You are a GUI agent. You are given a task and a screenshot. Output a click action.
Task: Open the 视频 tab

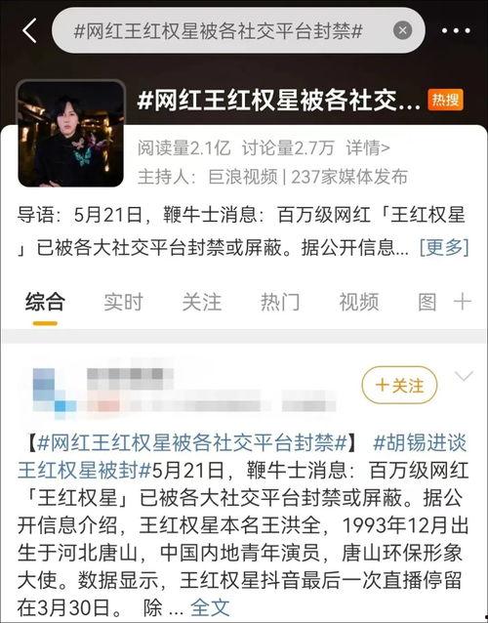(x=358, y=302)
